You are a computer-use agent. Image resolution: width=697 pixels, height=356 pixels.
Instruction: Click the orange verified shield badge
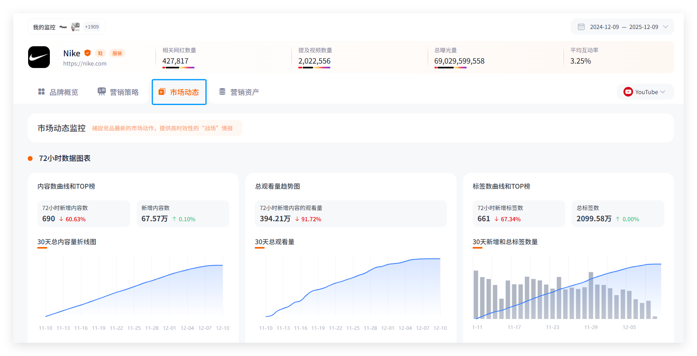pos(88,53)
